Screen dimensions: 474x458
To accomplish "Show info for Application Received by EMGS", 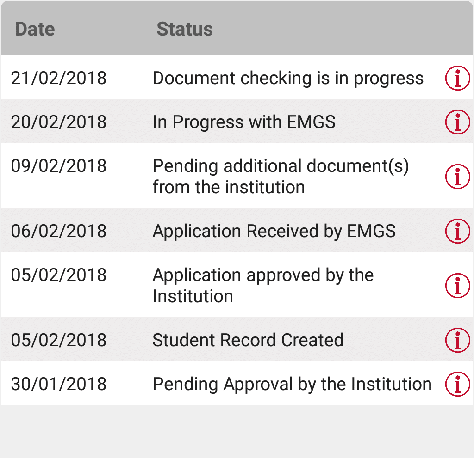I will (x=457, y=231).
